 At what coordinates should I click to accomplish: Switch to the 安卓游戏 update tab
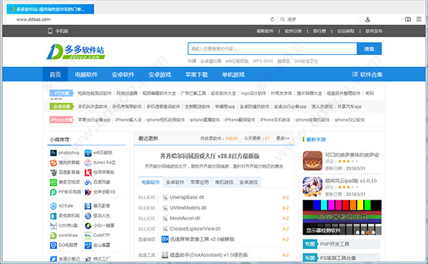point(249,182)
